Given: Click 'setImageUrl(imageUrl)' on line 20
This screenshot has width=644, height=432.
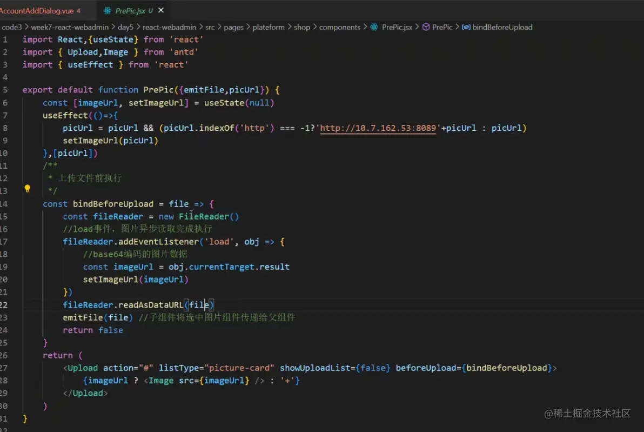Looking at the screenshot, I should pos(136,280).
